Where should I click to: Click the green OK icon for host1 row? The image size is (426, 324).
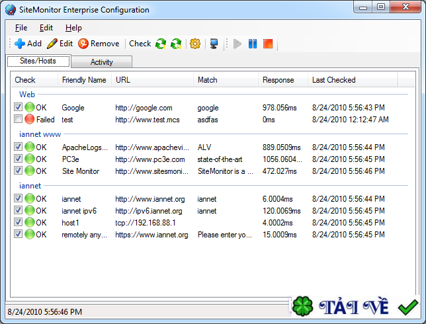[30, 222]
